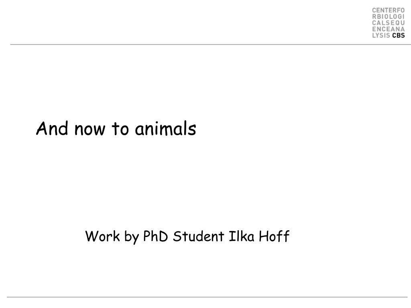Select the "And now to animals" title
Image resolution: width=411 pixels, height=308 pixels.
[x=116, y=128]
